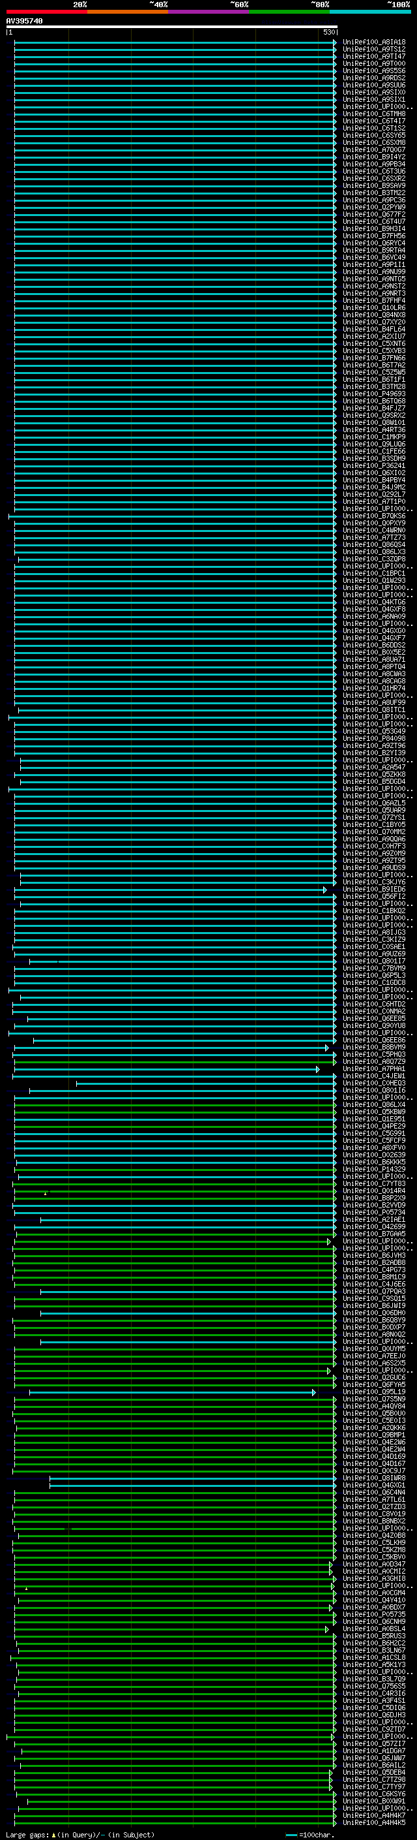Click the green ~80% identity legend segment
This screenshot has height=1840, width=417.
[289, 12]
